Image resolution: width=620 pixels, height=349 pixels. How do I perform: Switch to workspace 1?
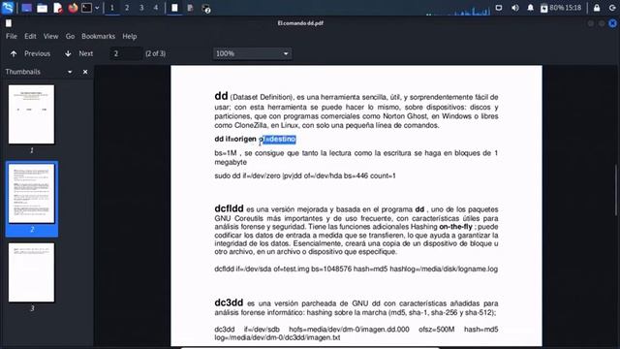pyautogui.click(x=112, y=8)
